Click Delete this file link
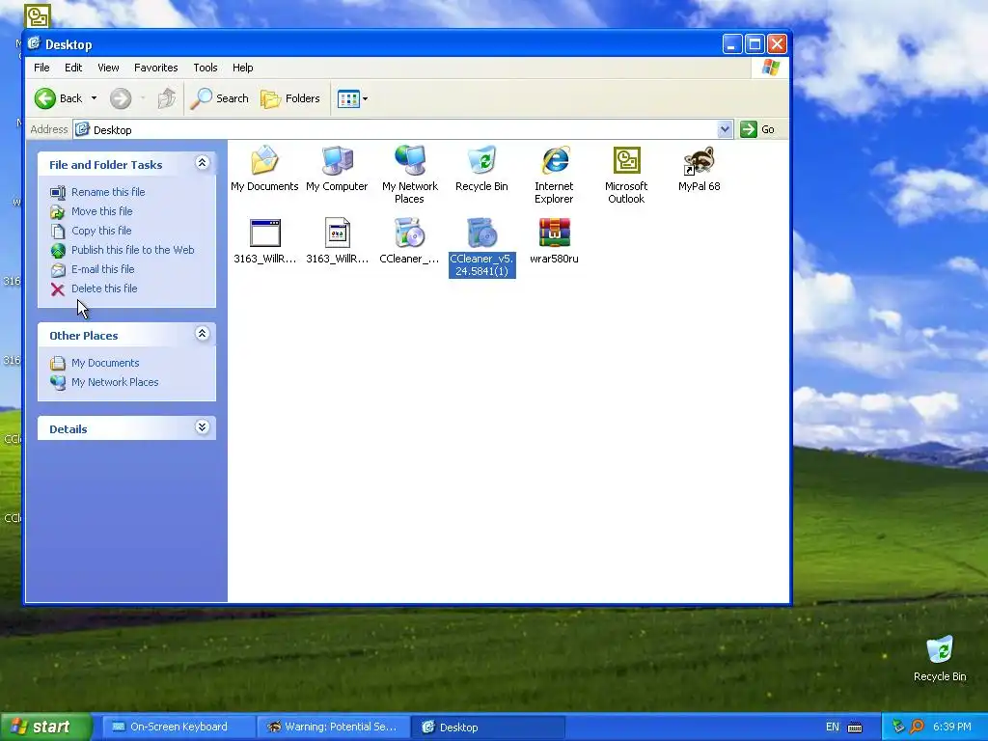The height and width of the screenshot is (741, 988). (x=104, y=288)
